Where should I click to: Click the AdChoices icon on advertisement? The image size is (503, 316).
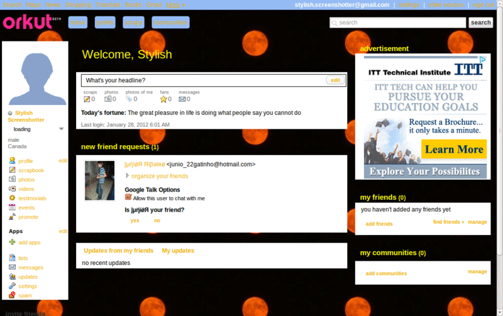483,59
